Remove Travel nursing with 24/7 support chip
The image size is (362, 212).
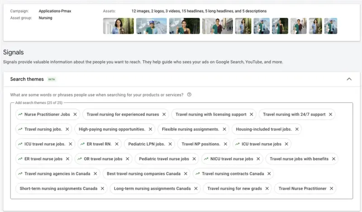tap(331, 115)
